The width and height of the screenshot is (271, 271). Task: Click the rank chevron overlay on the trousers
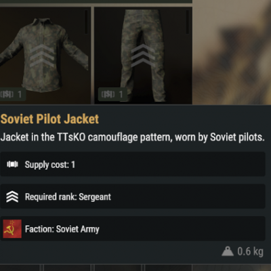(143, 56)
